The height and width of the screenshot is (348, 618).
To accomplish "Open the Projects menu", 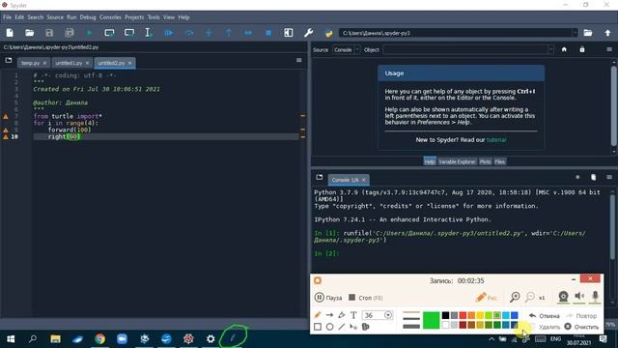I will (x=134, y=17).
